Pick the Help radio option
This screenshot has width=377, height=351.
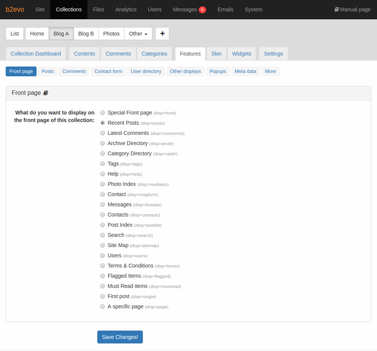tap(103, 174)
